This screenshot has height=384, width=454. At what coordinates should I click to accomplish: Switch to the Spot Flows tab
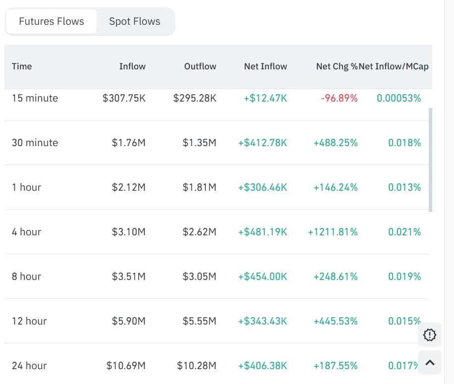coord(134,21)
